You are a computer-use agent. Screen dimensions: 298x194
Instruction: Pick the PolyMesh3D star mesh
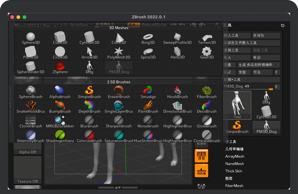click(119, 53)
